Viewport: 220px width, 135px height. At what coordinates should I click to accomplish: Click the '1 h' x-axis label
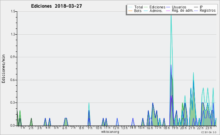point(23,128)
